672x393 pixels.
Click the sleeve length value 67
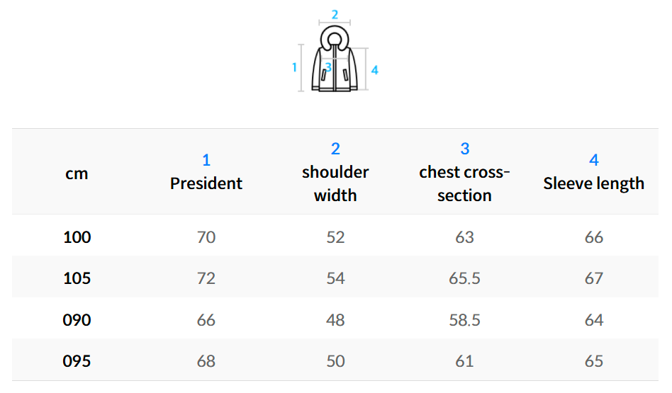coord(594,278)
